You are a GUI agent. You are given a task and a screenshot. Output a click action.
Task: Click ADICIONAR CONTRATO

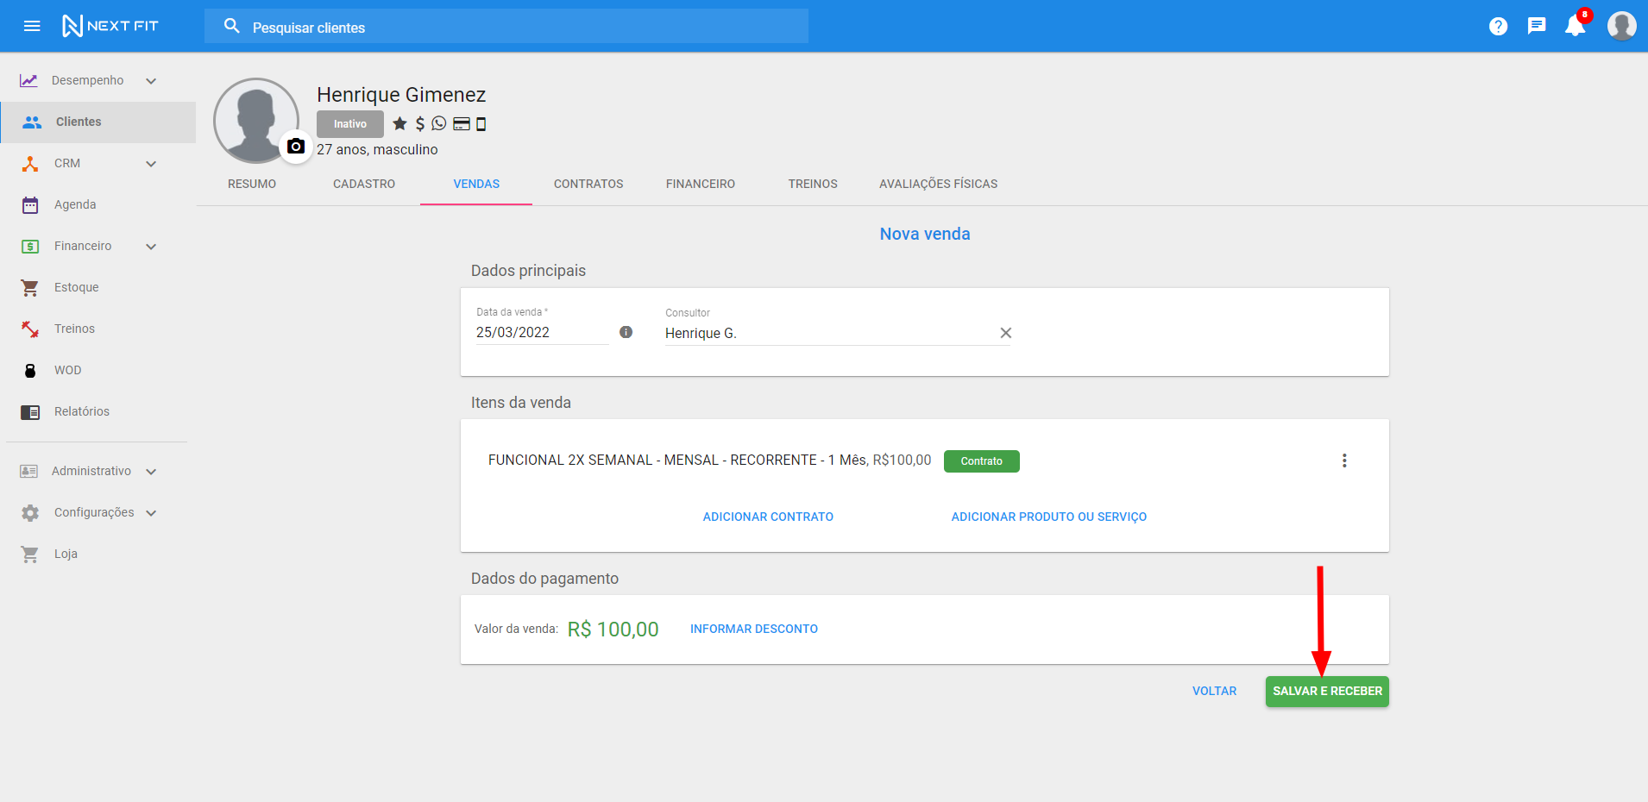click(x=768, y=517)
